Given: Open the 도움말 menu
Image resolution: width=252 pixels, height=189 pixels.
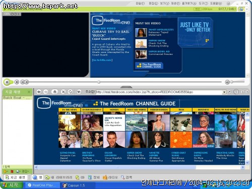Looking at the screenshot, I should (x=216, y=4).
